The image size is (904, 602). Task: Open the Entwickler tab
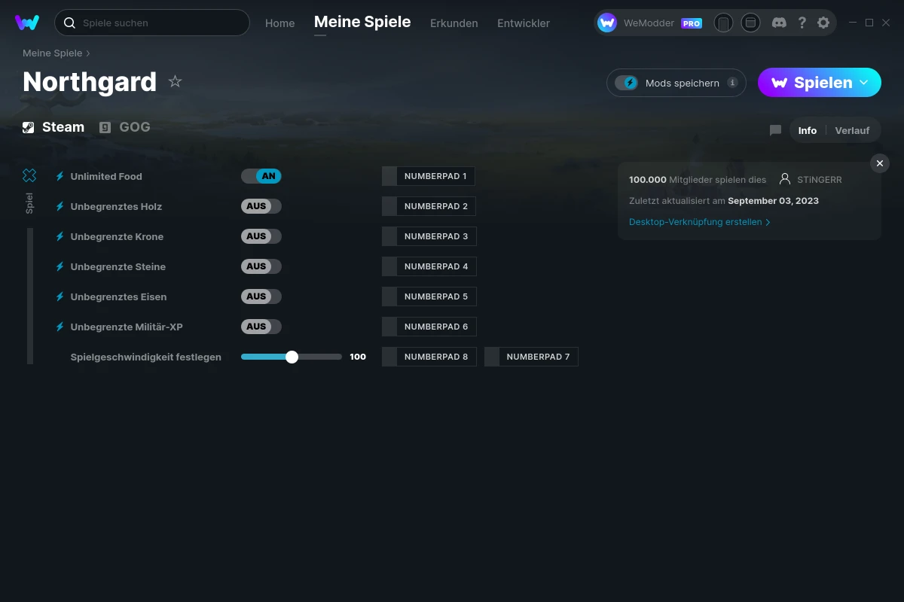point(524,23)
